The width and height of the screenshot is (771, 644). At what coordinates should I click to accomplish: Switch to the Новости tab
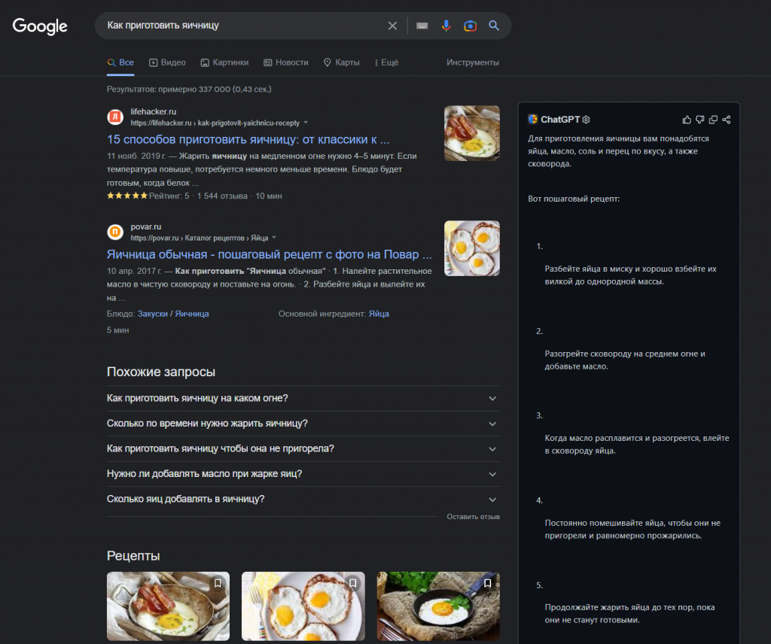point(286,62)
